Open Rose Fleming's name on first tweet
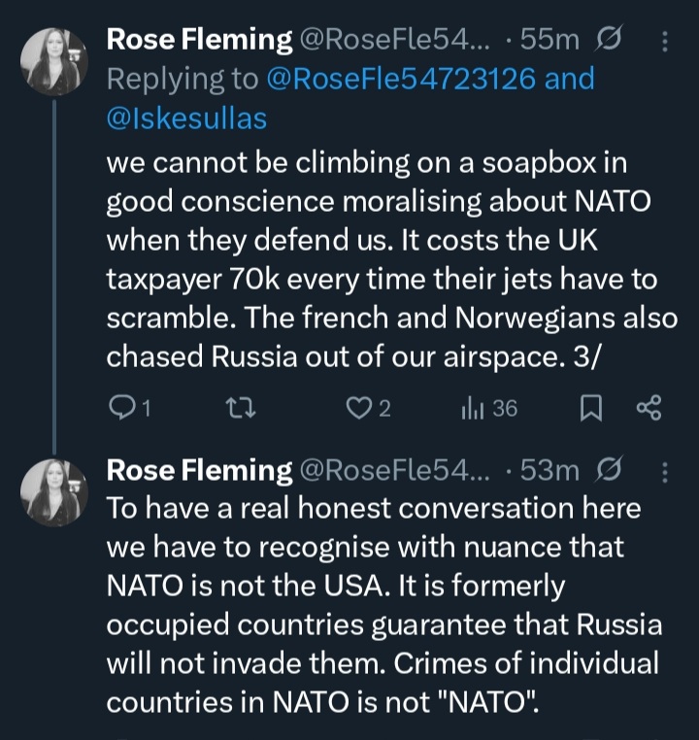 [198, 40]
